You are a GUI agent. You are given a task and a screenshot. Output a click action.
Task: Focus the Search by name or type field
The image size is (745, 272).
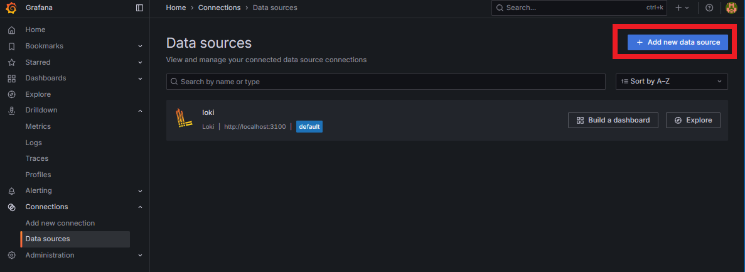coord(385,82)
